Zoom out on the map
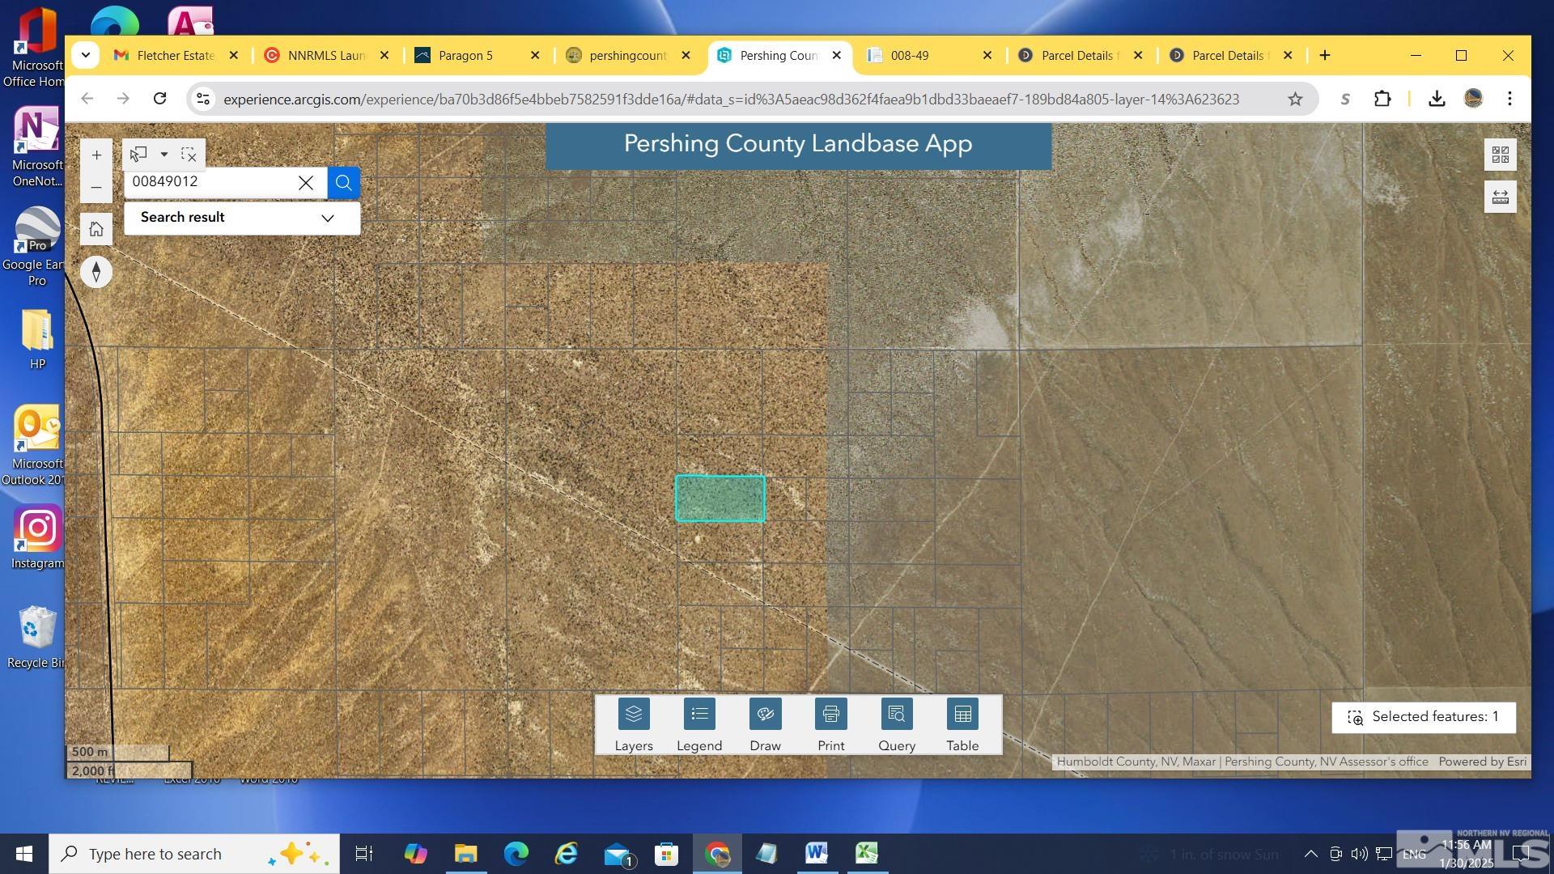This screenshot has width=1554, height=874. (96, 188)
